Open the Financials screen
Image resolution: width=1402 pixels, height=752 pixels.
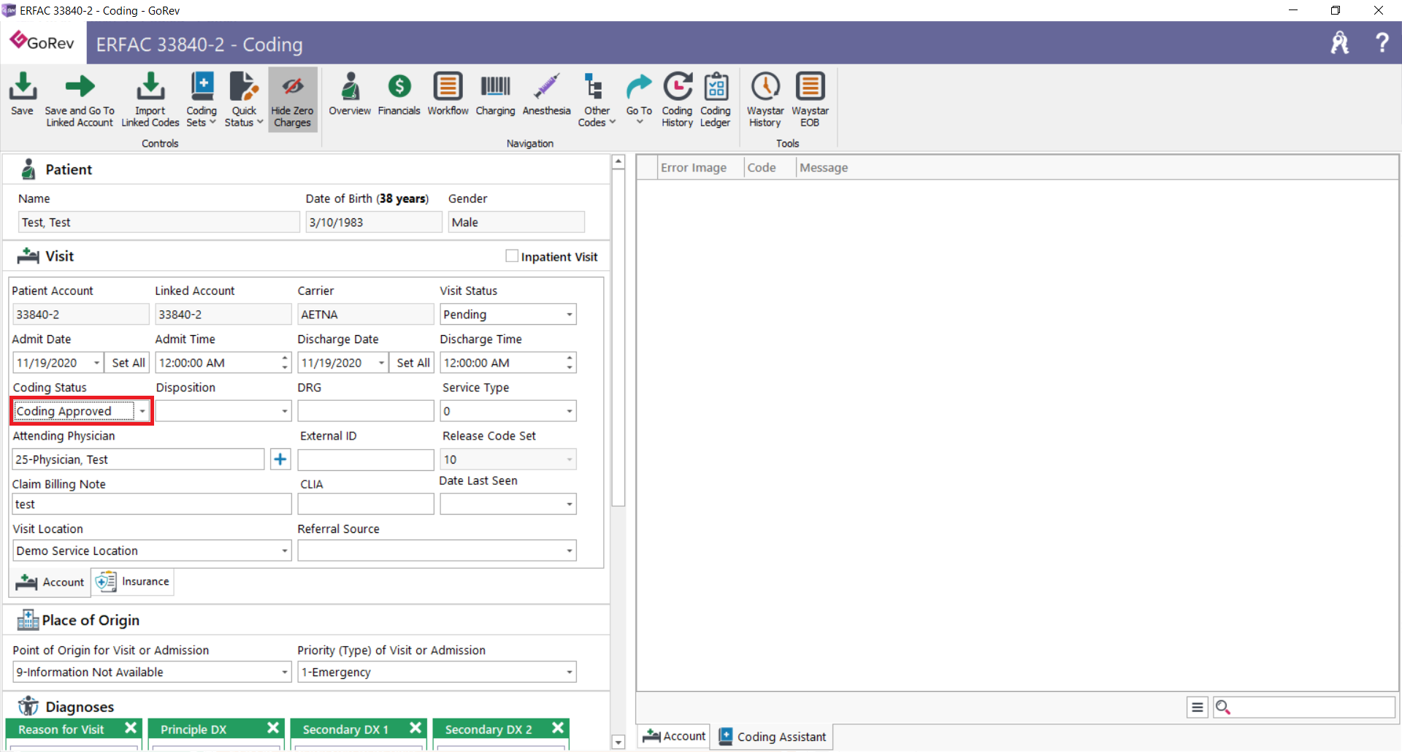(399, 93)
